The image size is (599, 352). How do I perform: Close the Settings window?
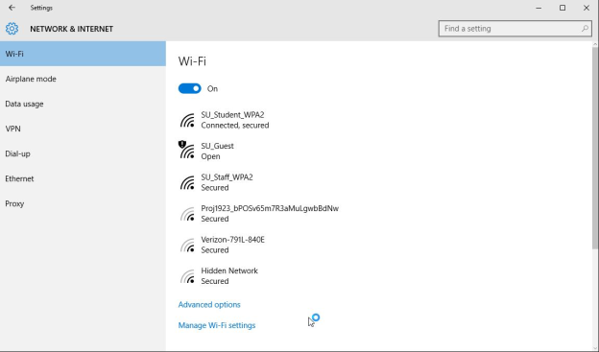[587, 8]
